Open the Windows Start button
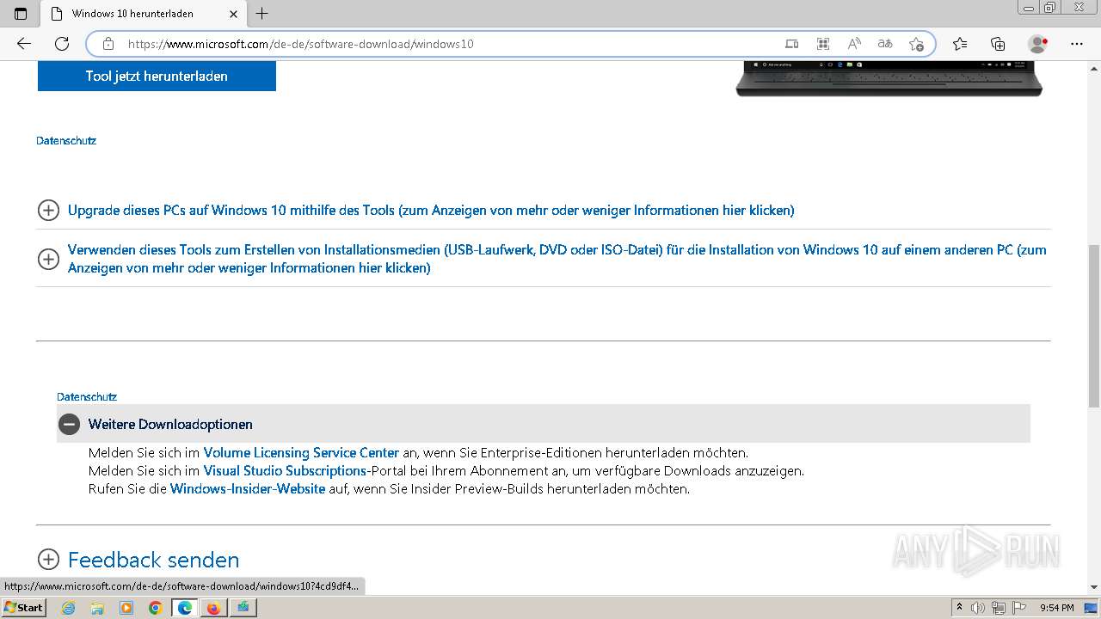Viewport: 1101px width, 619px height. click(x=23, y=608)
